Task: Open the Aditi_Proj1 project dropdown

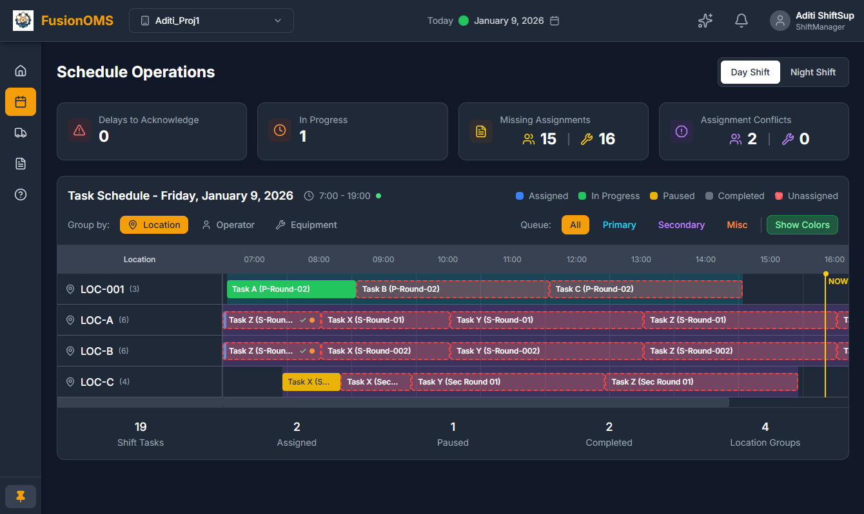Action: click(213, 21)
